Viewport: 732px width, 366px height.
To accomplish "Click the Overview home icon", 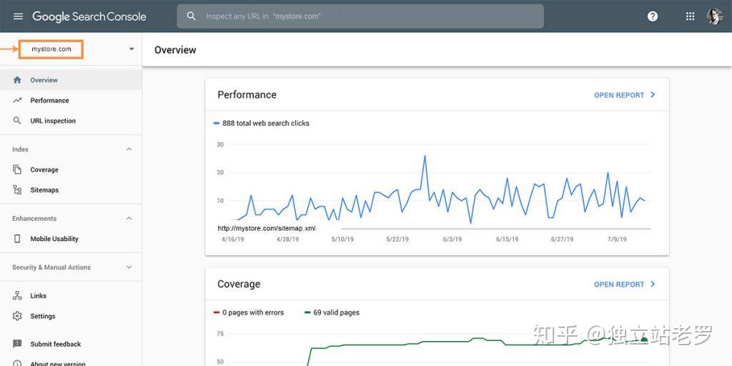I will [17, 80].
